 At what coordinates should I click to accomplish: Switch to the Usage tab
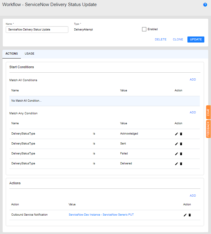click(29, 54)
